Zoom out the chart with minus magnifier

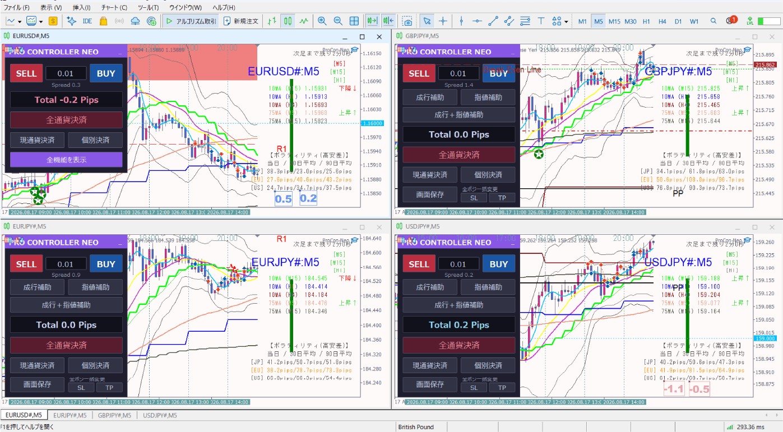[338, 21]
